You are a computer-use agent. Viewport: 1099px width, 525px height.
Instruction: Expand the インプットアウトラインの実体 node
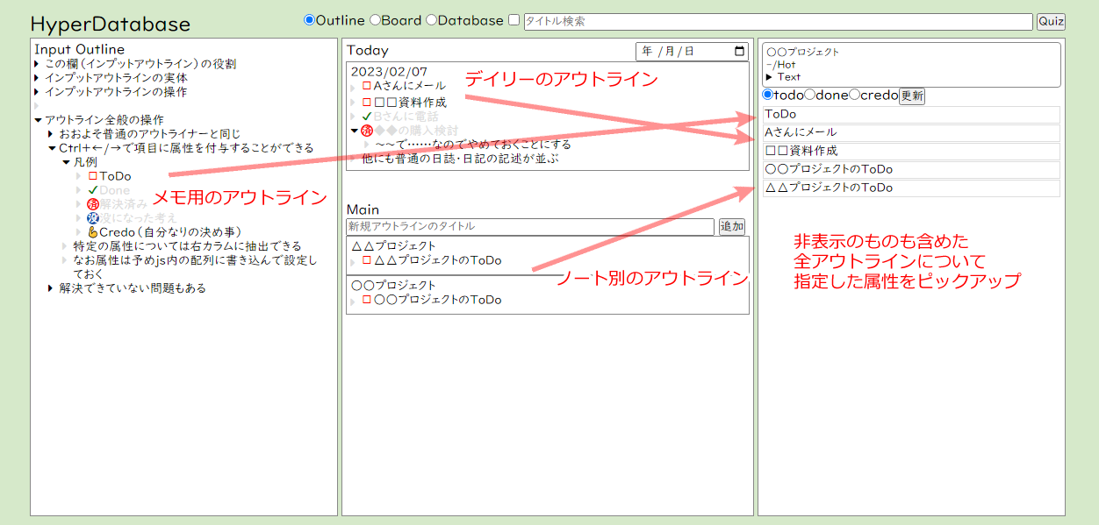tap(38, 78)
